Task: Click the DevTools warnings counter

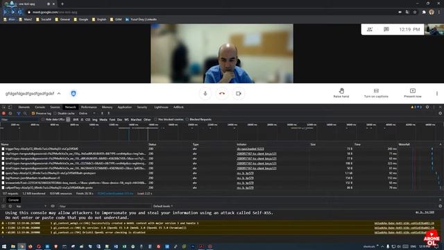Action: pos(414,107)
